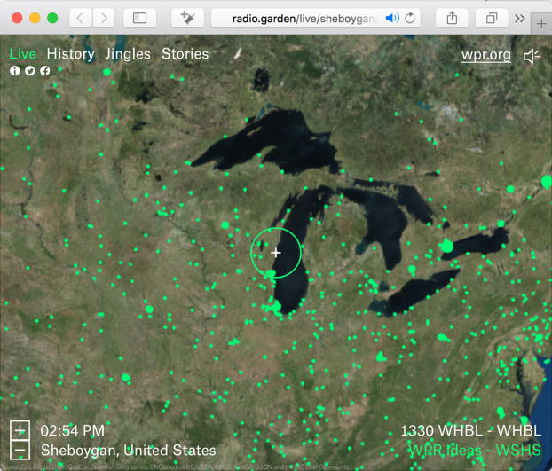Image resolution: width=552 pixels, height=471 pixels.
Task: Click the info icon under Live
Action: coord(15,71)
